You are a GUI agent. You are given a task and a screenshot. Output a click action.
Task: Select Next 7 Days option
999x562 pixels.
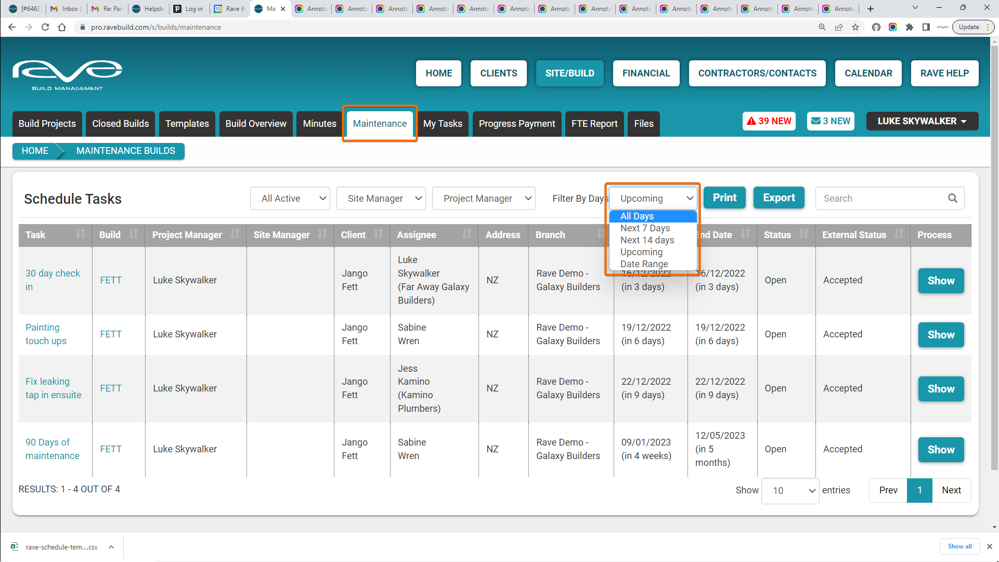pyautogui.click(x=645, y=228)
